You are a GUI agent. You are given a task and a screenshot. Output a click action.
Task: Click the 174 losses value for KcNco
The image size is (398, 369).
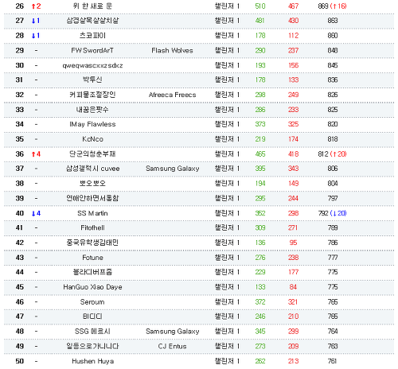point(293,139)
